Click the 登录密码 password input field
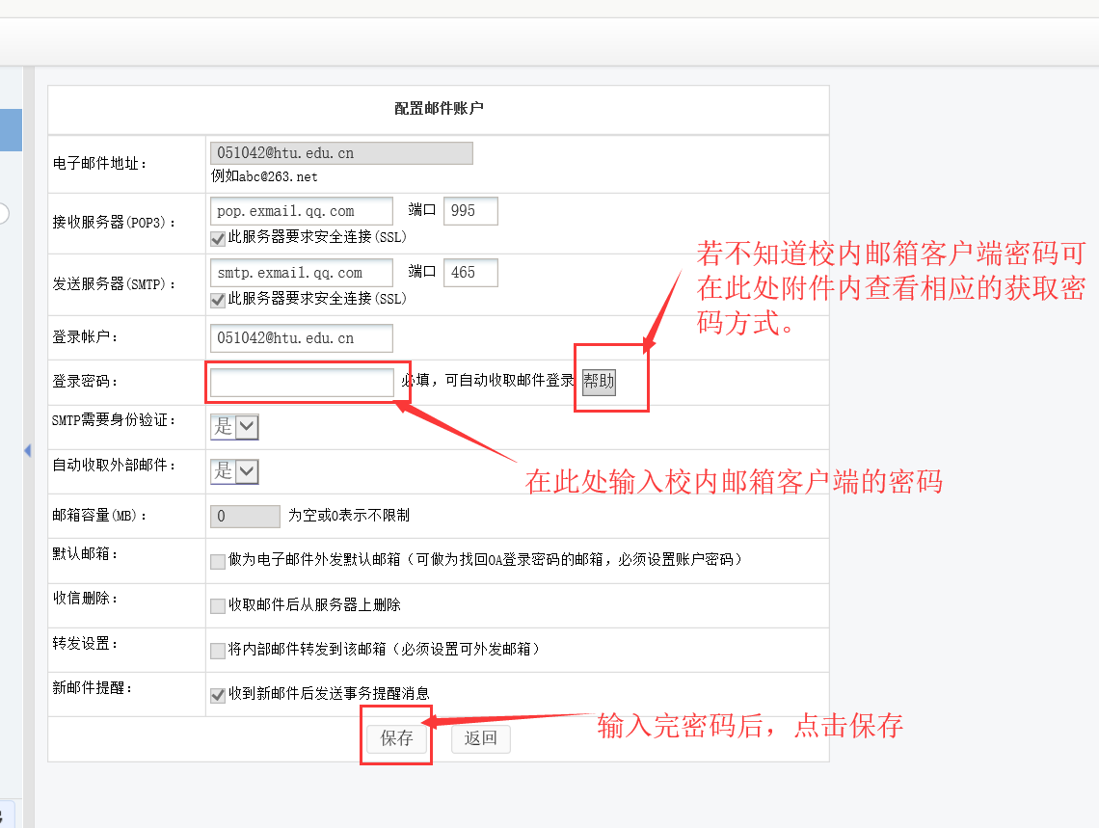The image size is (1099, 828). click(x=301, y=383)
